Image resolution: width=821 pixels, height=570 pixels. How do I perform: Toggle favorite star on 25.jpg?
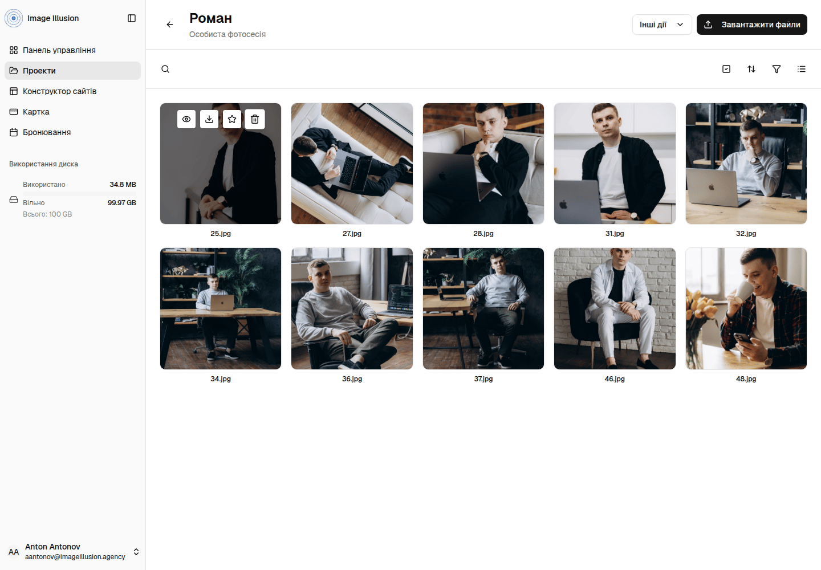coord(232,119)
